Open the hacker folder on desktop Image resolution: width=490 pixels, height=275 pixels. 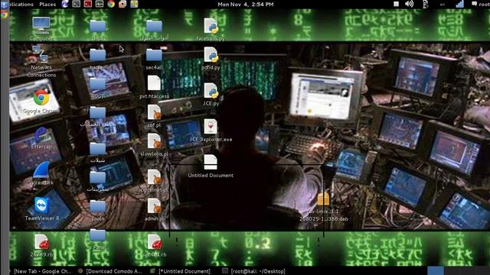pos(97,55)
